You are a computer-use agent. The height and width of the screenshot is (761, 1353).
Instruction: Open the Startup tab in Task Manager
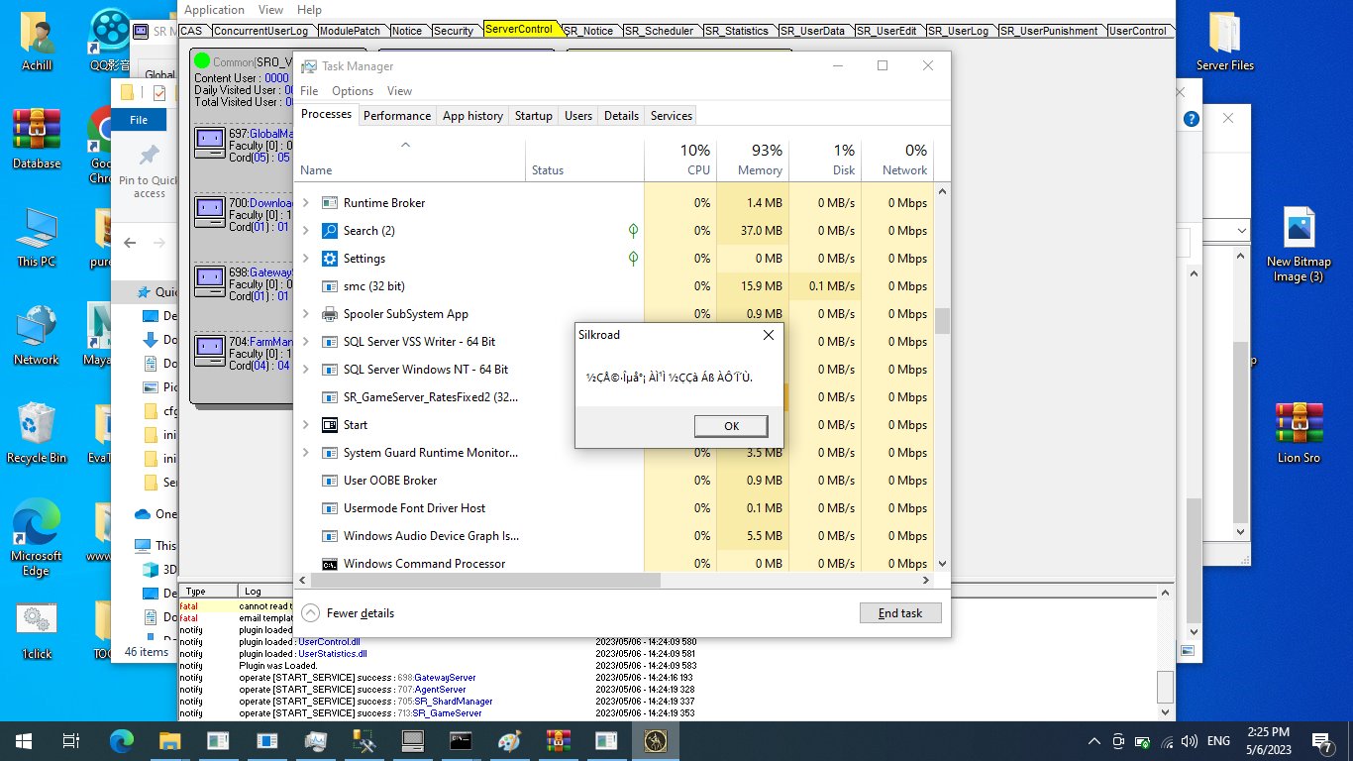534,116
